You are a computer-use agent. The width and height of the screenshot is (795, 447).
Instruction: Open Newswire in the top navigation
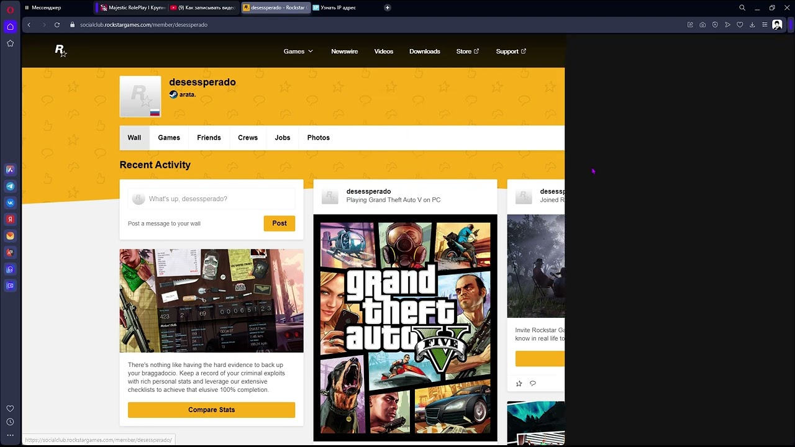(345, 52)
